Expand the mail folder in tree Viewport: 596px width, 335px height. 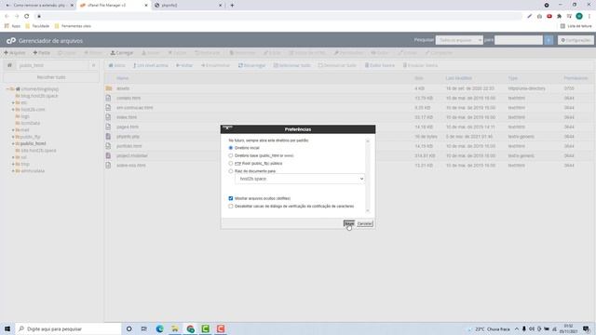(13, 130)
